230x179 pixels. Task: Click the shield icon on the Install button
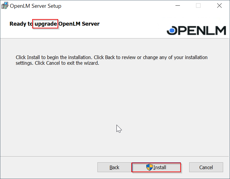[x=149, y=167]
